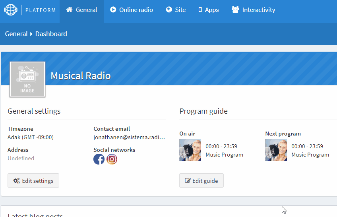Click the Program guide heading

203,111
